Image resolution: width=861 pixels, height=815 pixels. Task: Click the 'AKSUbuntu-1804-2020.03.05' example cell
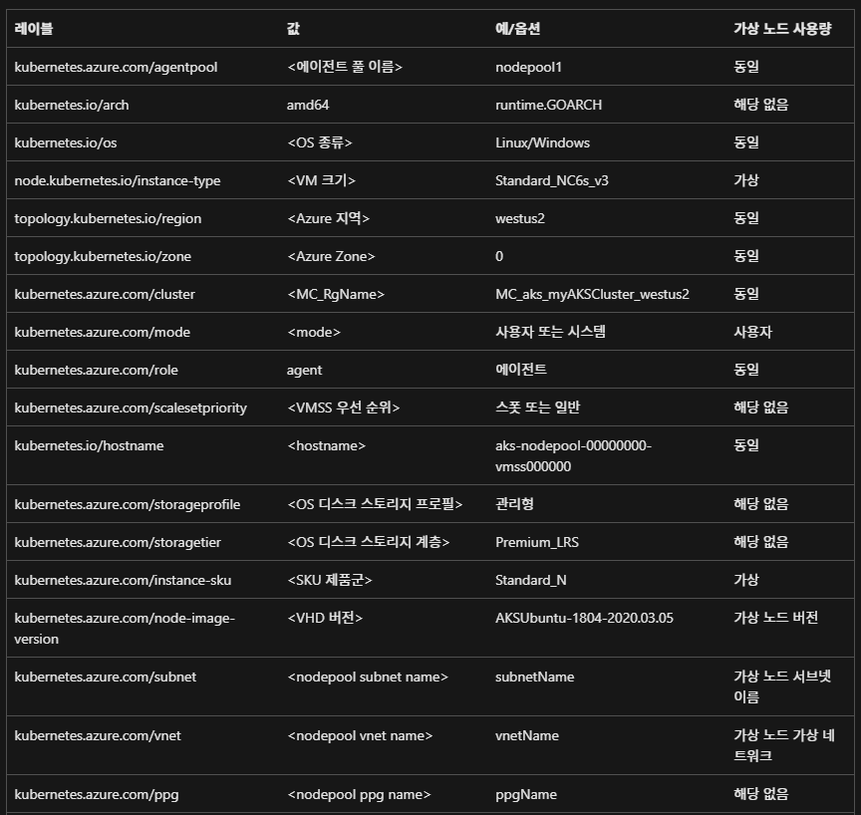(584, 618)
